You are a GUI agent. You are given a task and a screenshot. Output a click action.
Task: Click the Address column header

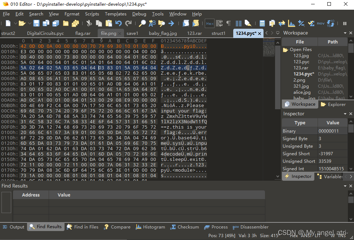click(31, 195)
